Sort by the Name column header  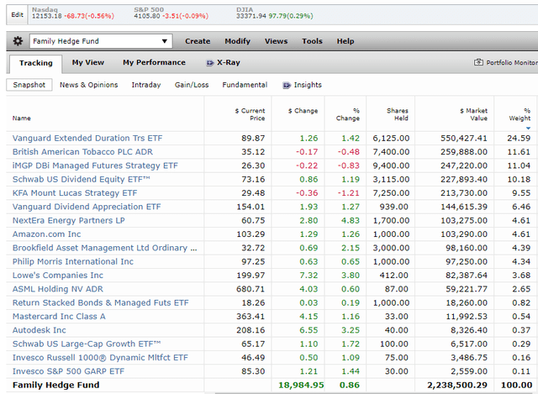pyautogui.click(x=22, y=118)
